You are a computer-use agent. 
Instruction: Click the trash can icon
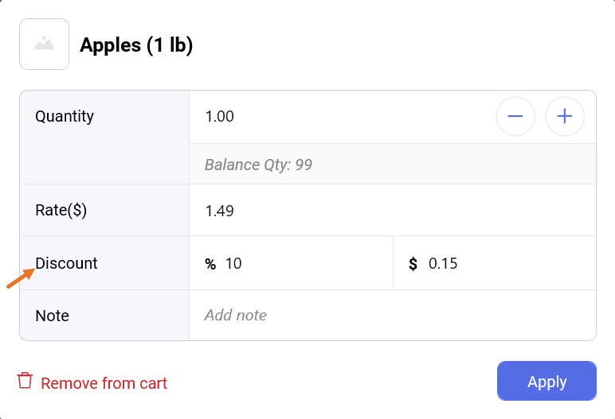[25, 381]
